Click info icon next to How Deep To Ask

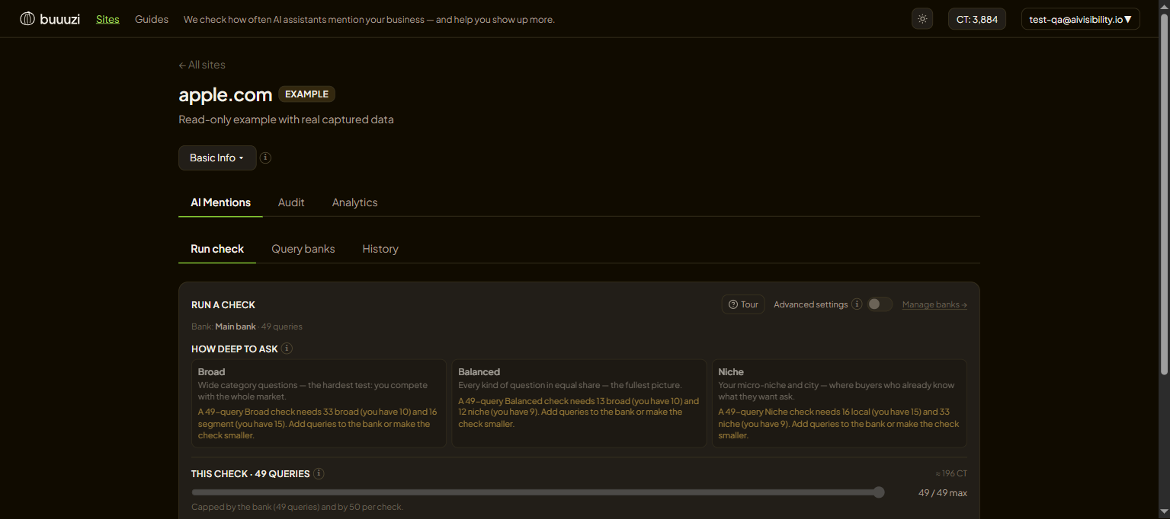(x=287, y=349)
